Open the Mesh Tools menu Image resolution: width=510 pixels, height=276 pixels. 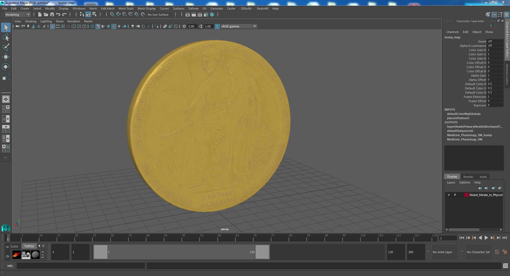tap(126, 9)
